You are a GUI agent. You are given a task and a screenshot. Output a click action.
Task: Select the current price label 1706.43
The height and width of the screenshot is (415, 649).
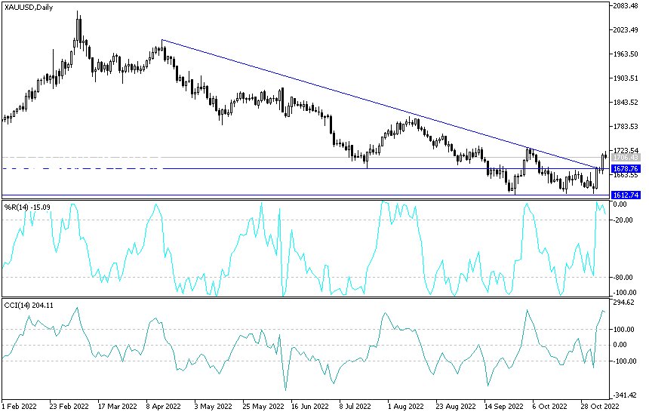626,158
